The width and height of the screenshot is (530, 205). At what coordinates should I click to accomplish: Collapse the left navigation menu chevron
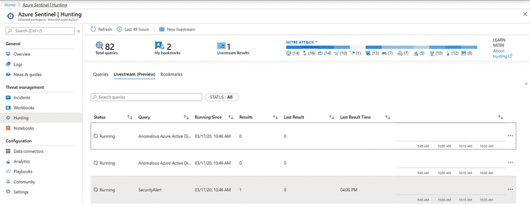click(79, 31)
